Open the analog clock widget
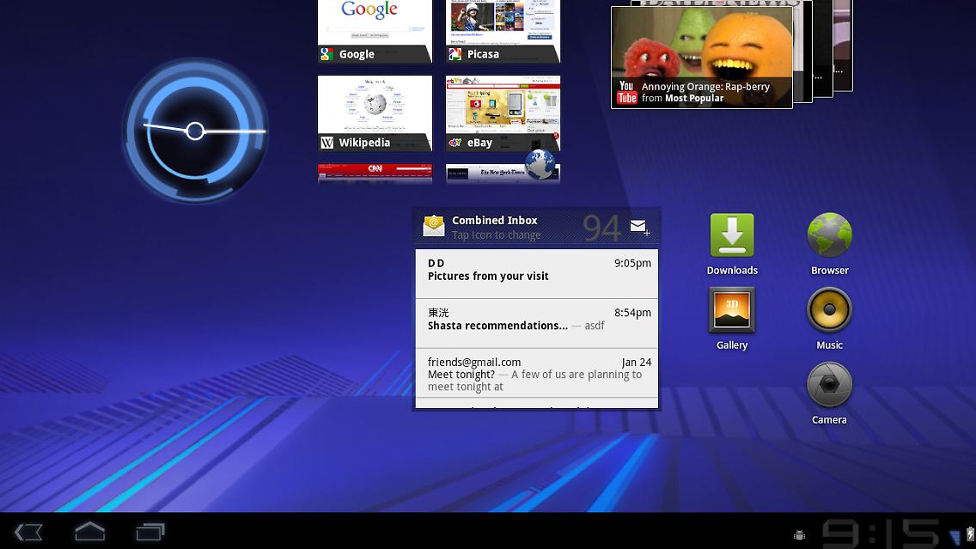 coord(195,131)
